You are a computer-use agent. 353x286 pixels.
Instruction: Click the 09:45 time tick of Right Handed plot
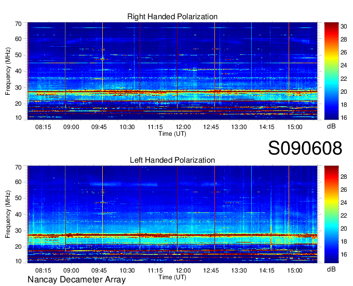99,127
